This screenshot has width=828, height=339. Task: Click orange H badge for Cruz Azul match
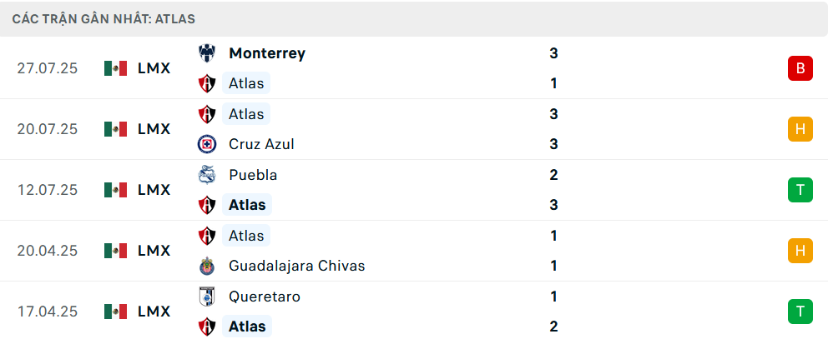point(800,129)
